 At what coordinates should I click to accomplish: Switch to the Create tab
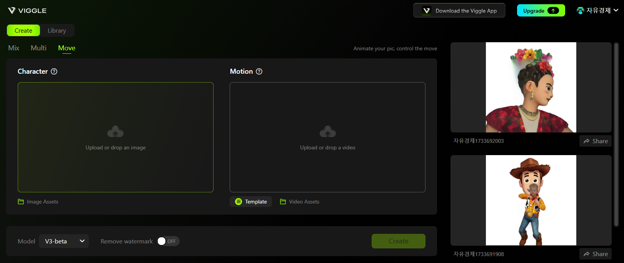pyautogui.click(x=23, y=30)
